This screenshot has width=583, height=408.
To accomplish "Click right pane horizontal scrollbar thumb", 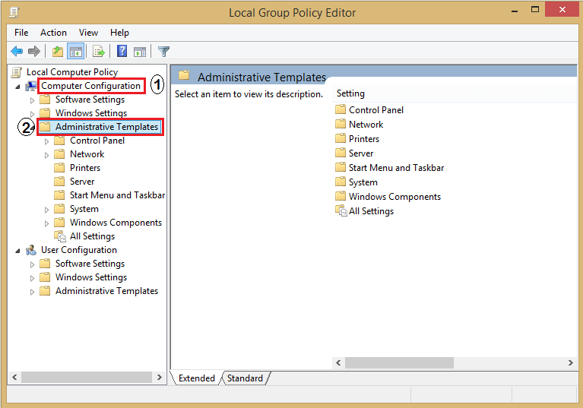I will [399, 362].
